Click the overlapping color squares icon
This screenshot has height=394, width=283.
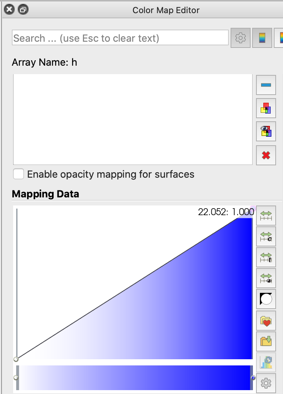266,109
